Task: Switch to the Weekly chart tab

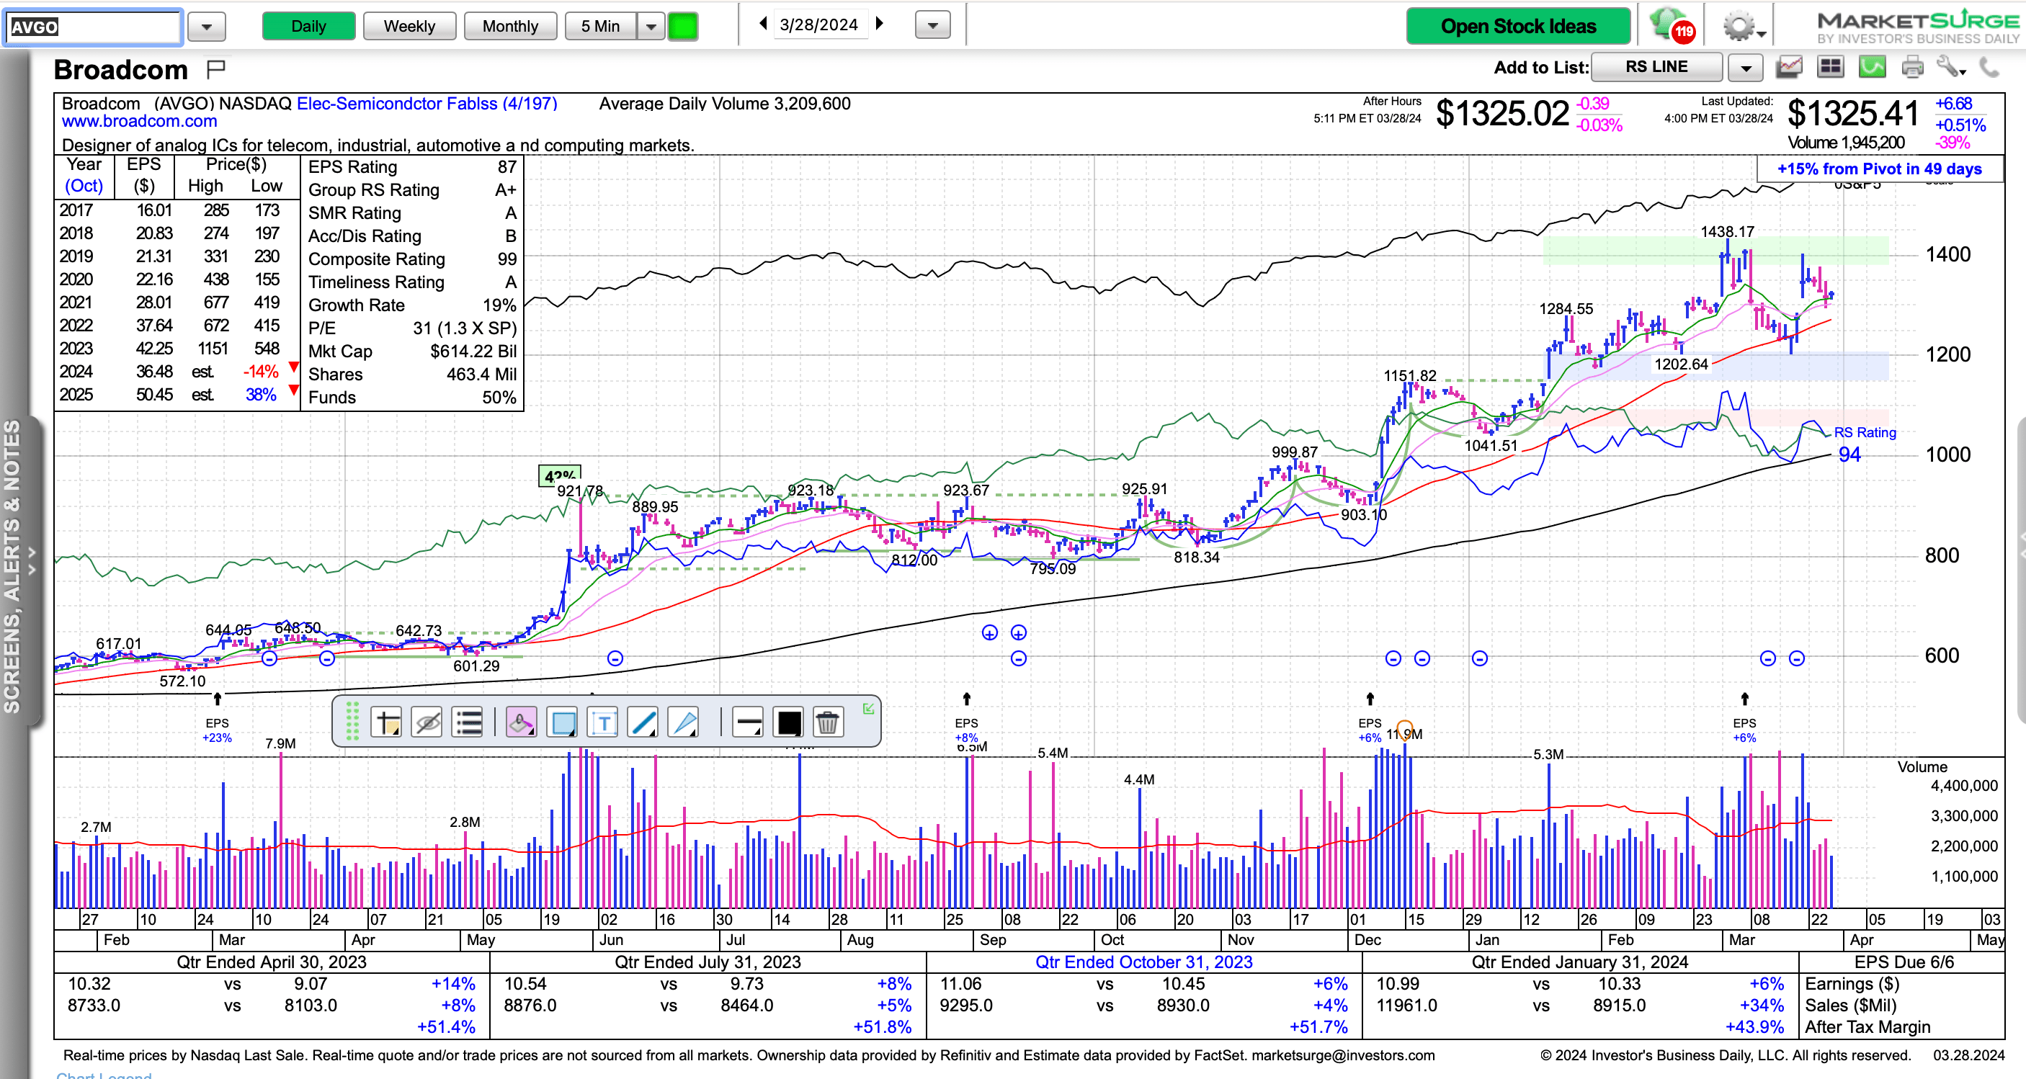Action: [x=409, y=26]
